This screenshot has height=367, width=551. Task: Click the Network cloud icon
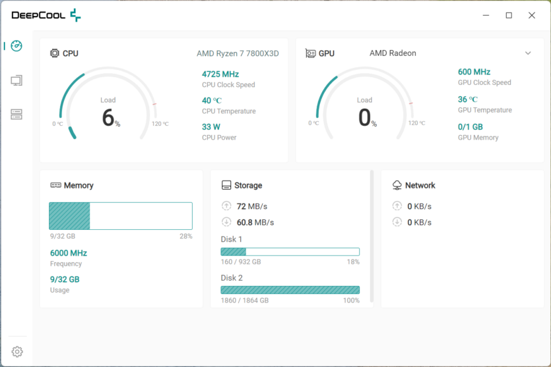point(397,185)
